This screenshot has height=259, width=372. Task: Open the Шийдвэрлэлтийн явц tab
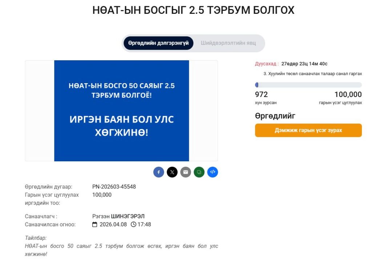tap(228, 43)
